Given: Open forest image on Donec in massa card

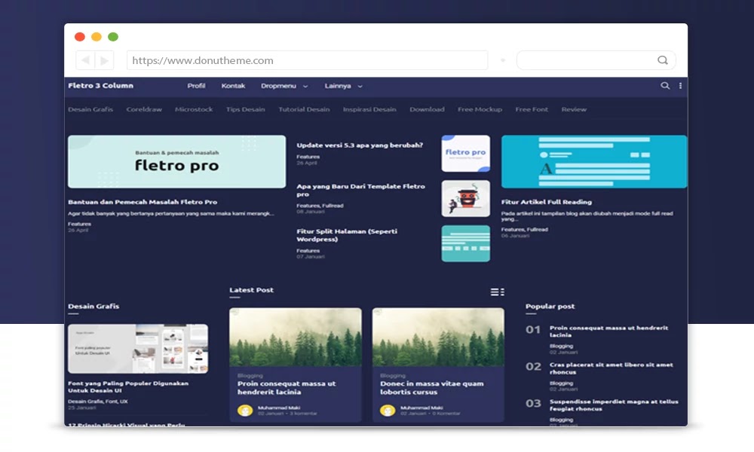Looking at the screenshot, I should tap(438, 337).
